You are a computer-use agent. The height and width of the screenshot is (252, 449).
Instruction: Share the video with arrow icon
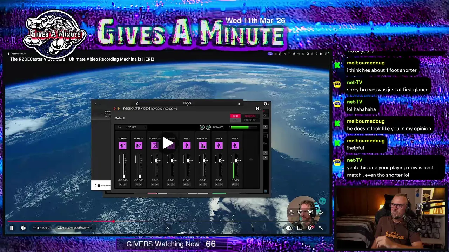[321, 212]
